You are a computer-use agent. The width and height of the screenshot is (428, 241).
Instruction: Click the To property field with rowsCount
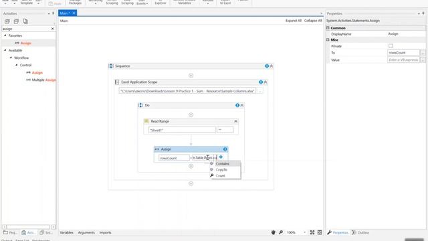pyautogui.click(x=403, y=52)
